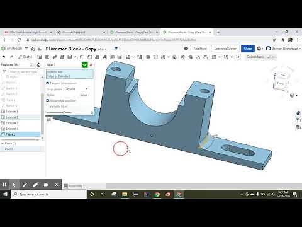Open the Learning Center
The image size is (302, 227).
(x=225, y=49)
